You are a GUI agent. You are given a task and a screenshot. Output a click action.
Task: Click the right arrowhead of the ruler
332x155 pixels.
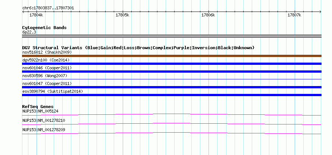(x=320, y=12)
